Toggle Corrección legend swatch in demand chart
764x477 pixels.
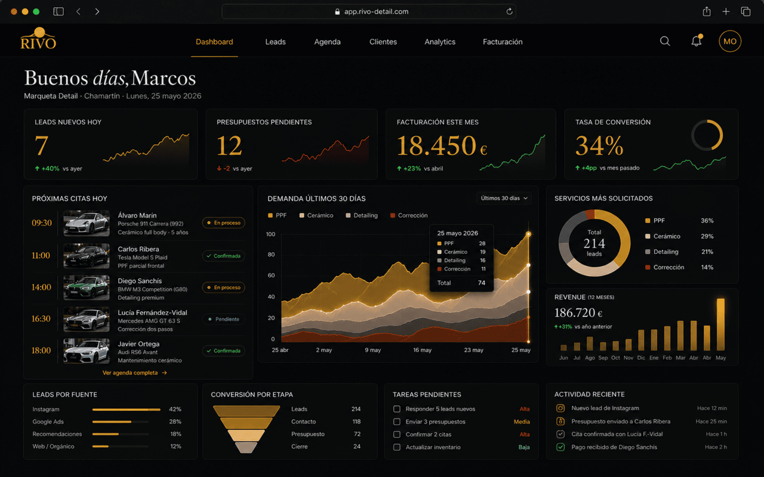click(392, 215)
